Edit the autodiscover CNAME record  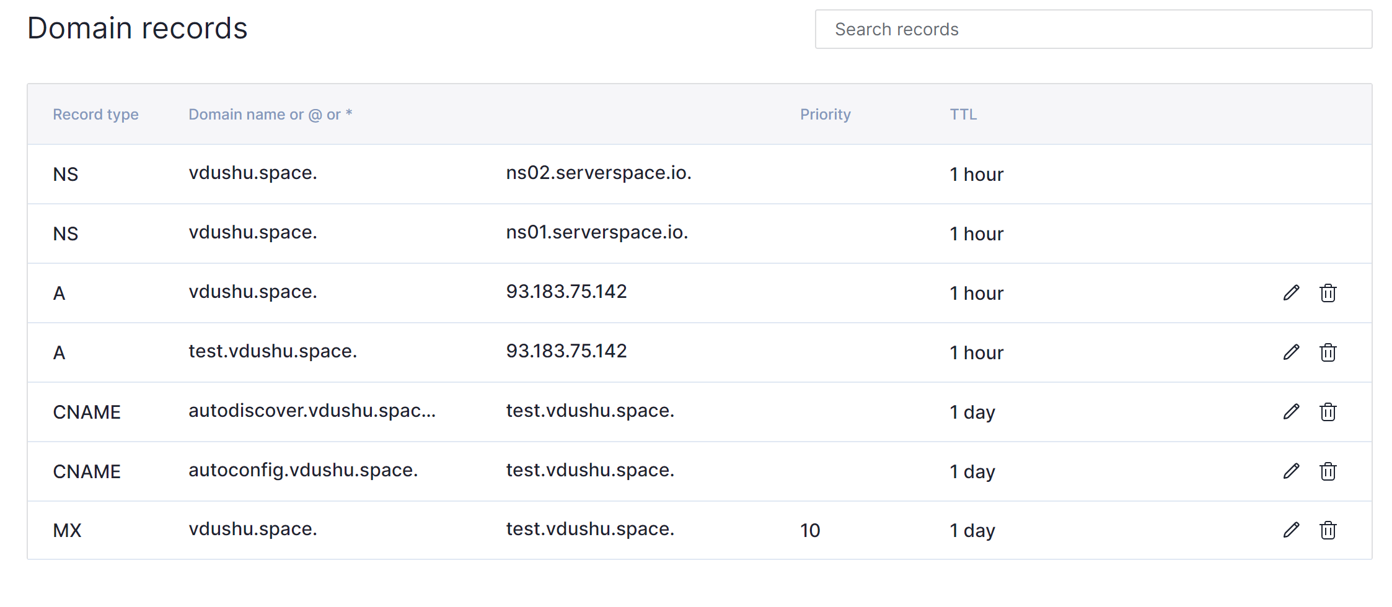1291,412
